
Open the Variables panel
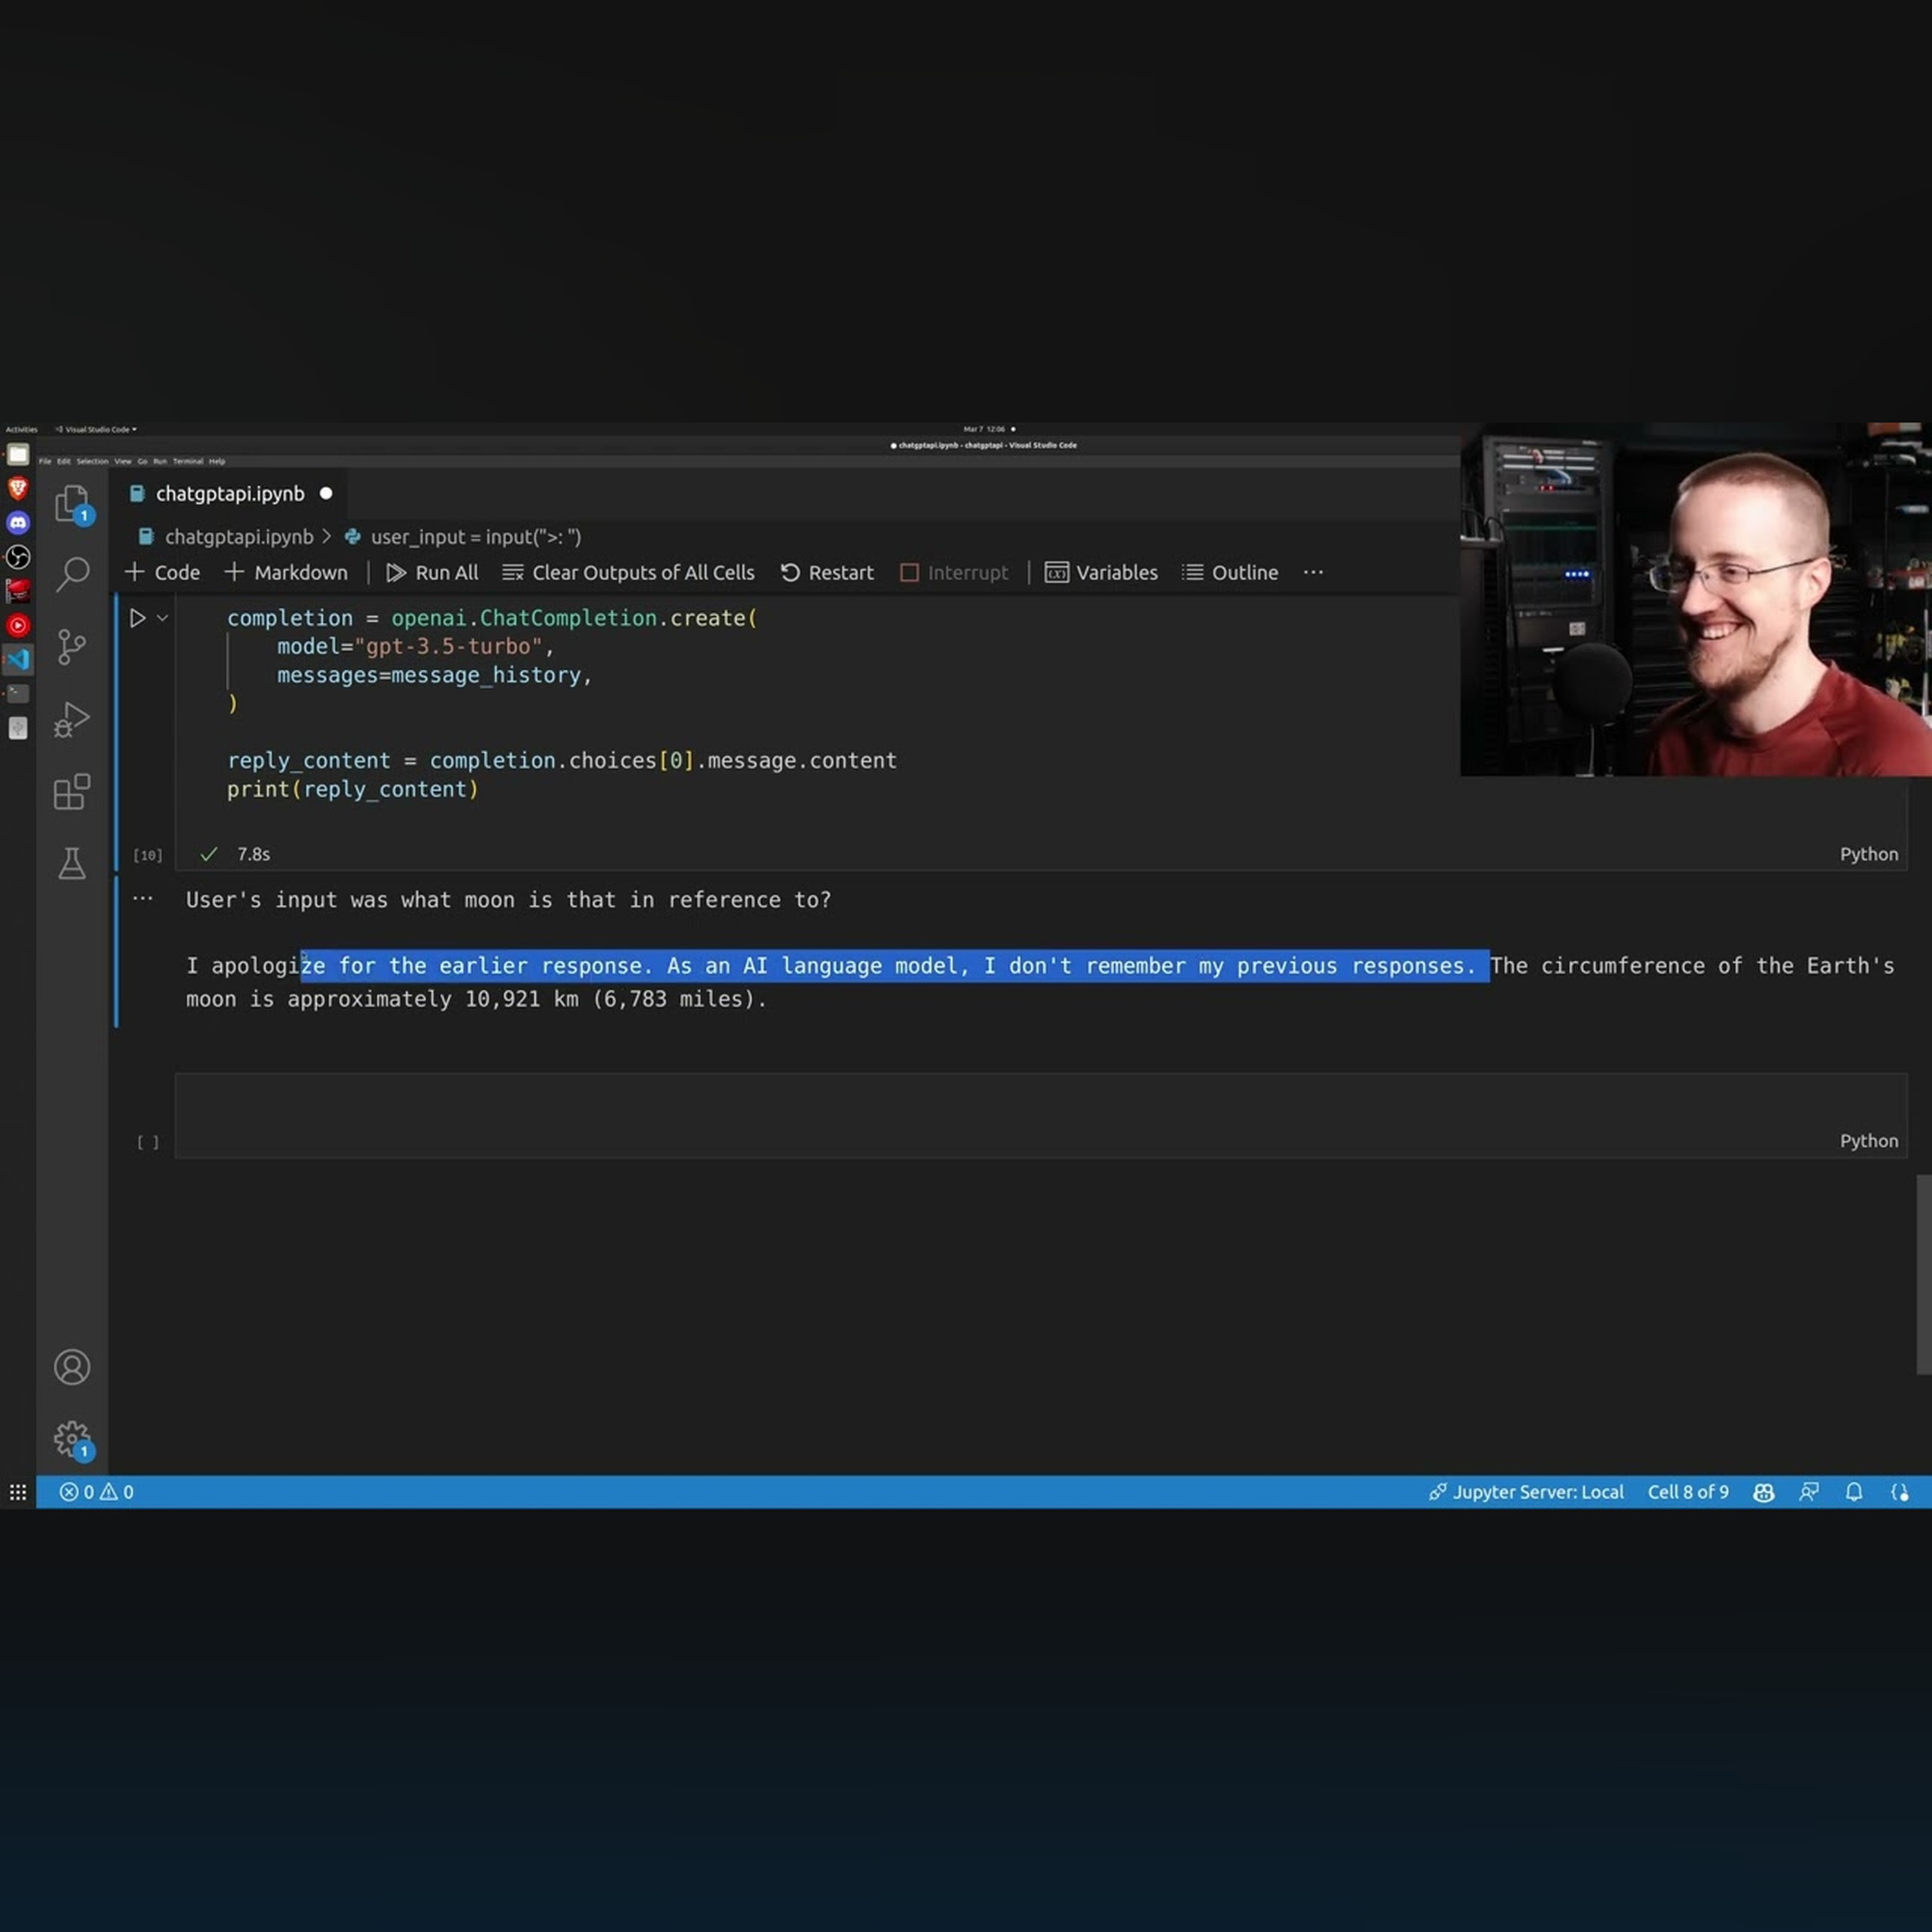pyautogui.click(x=1101, y=572)
